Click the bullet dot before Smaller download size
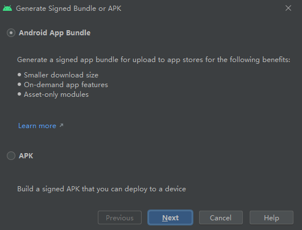Screen dimensions: 302x230 click(x=19, y=75)
